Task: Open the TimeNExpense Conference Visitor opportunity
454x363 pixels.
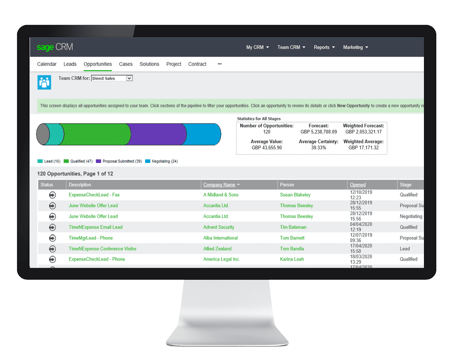Action: click(102, 248)
